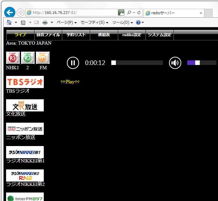The width and height of the screenshot is (218, 201).
Task: Choose the ラジオNIKKEI第1 station logo
Action: click(25, 152)
